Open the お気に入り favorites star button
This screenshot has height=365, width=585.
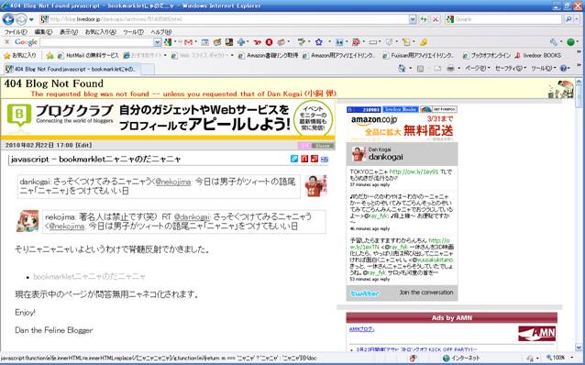point(20,55)
